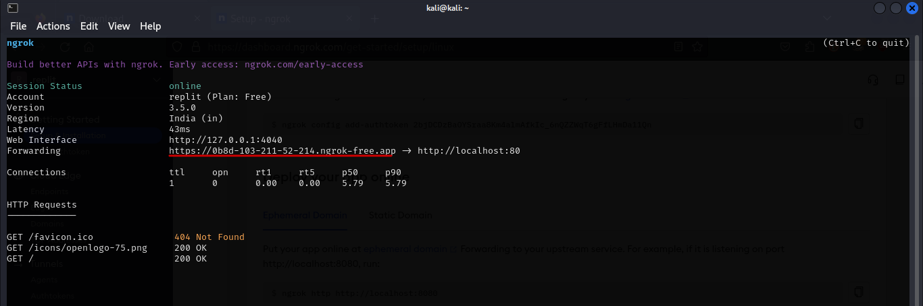This screenshot has width=923, height=306.
Task: Click the 0.00 value under rt5
Action: pyautogui.click(x=309, y=183)
